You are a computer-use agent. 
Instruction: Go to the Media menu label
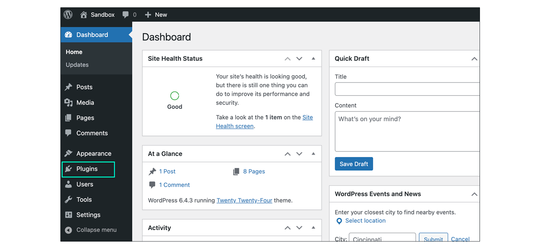coord(85,103)
